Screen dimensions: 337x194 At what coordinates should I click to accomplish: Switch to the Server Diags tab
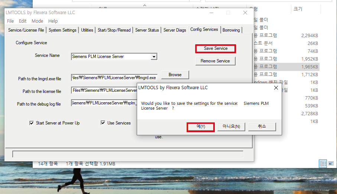point(175,30)
